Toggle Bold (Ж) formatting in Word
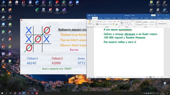Screen dimensions: 170x95 [x=97, y=24]
